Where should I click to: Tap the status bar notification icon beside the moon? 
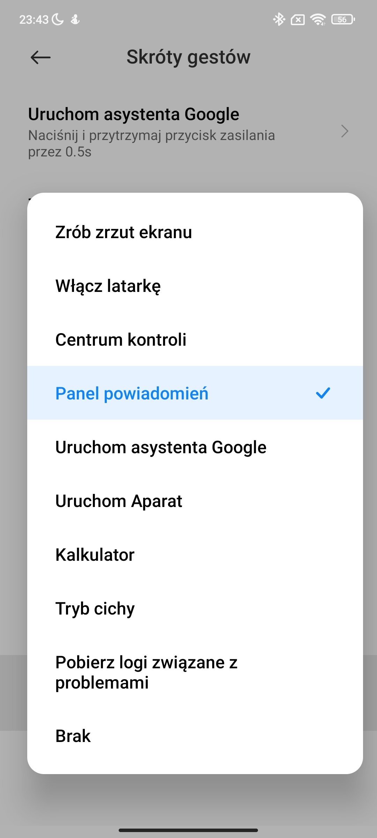pos(75,20)
